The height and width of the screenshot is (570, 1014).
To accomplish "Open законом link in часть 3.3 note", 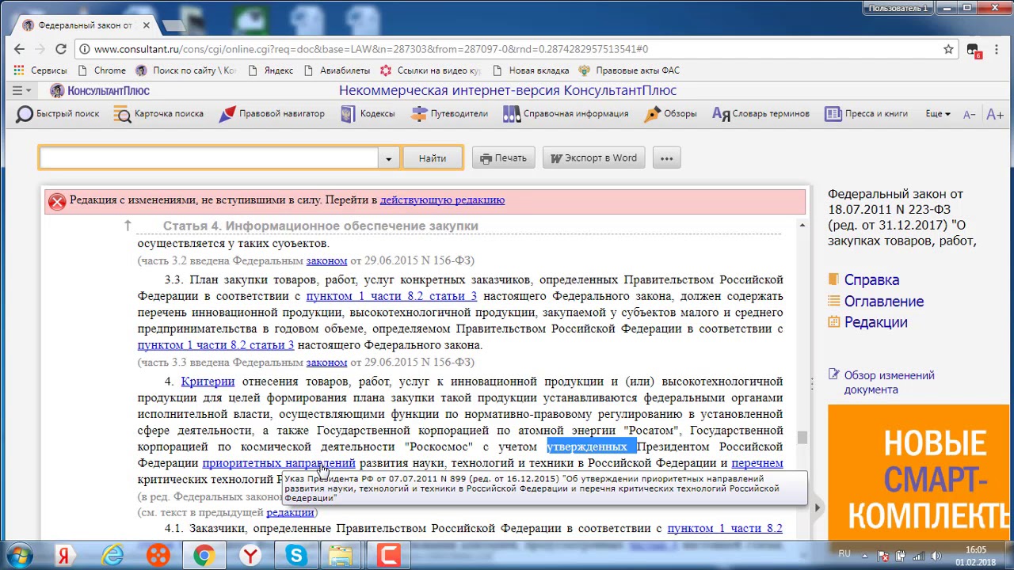I will click(x=326, y=362).
